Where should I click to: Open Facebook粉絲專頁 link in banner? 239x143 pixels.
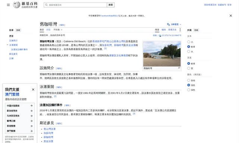(x=109, y=16)
